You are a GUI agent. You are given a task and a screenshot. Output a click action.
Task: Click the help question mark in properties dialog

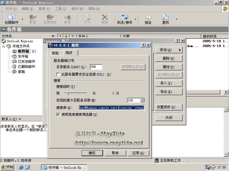click(x=143, y=45)
